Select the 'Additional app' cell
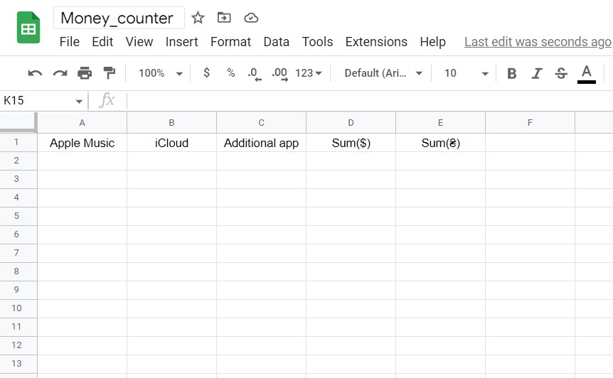The image size is (613, 378). click(261, 143)
